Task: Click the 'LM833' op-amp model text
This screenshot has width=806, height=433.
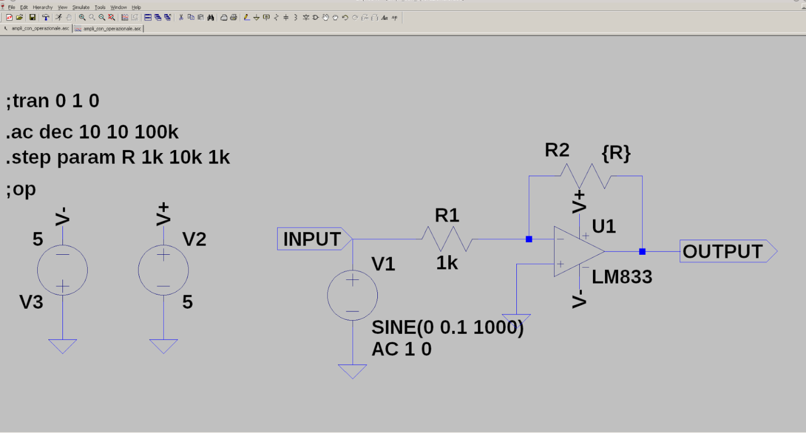Action: (622, 277)
